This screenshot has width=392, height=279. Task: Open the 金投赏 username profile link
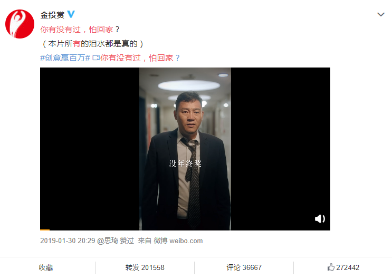point(52,15)
